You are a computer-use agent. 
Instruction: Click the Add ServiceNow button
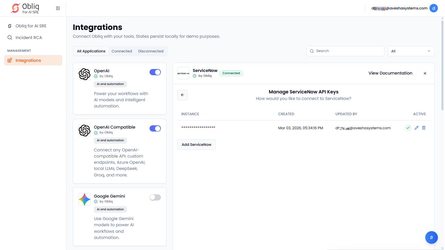(196, 145)
